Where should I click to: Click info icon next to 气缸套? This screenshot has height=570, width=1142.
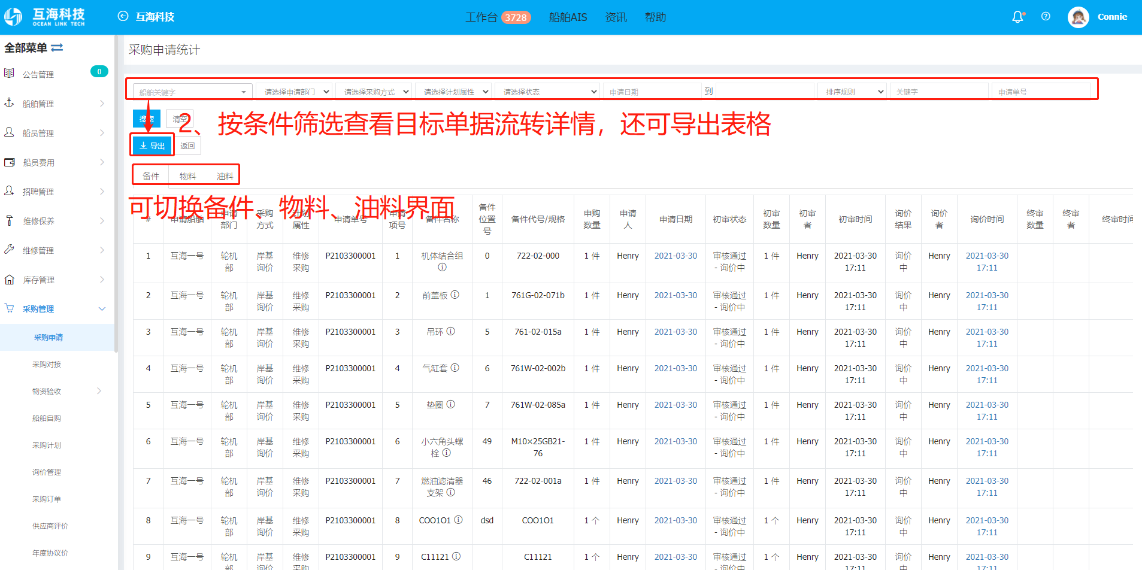pos(455,368)
